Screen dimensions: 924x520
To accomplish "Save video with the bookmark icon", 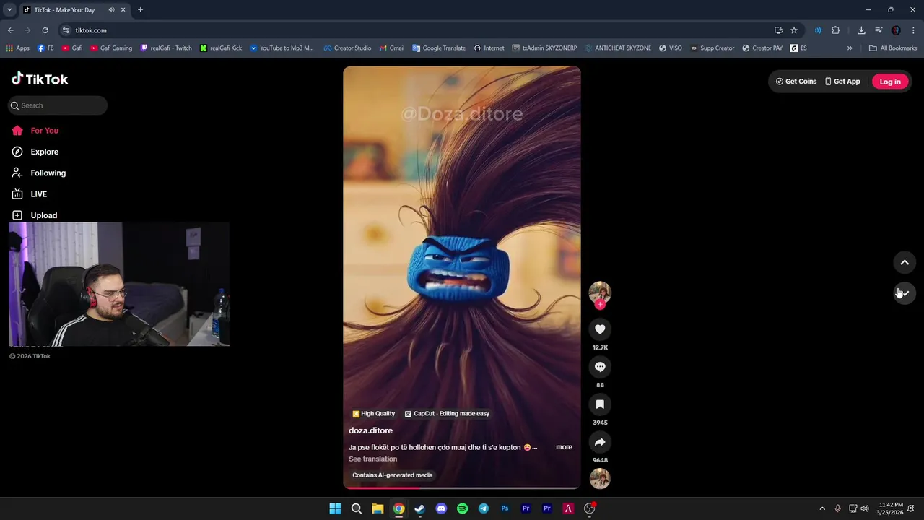I will coord(600,404).
